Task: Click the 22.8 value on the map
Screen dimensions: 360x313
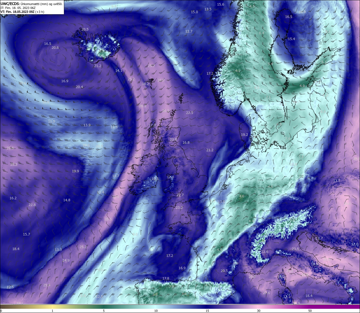Action: [32, 205]
